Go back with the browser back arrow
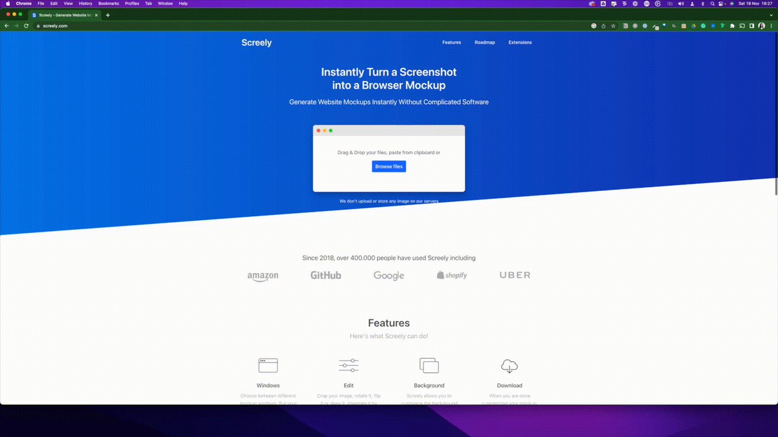Image resolution: width=778 pixels, height=437 pixels. click(x=6, y=26)
